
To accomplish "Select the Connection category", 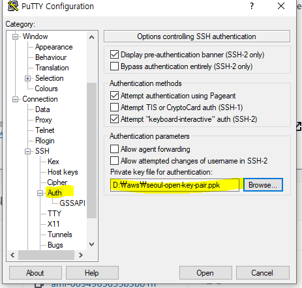I will click(x=40, y=99).
